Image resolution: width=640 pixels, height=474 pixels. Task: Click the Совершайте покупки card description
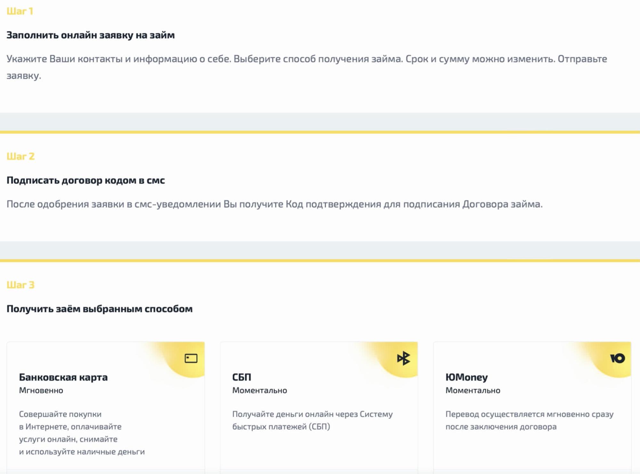click(82, 433)
